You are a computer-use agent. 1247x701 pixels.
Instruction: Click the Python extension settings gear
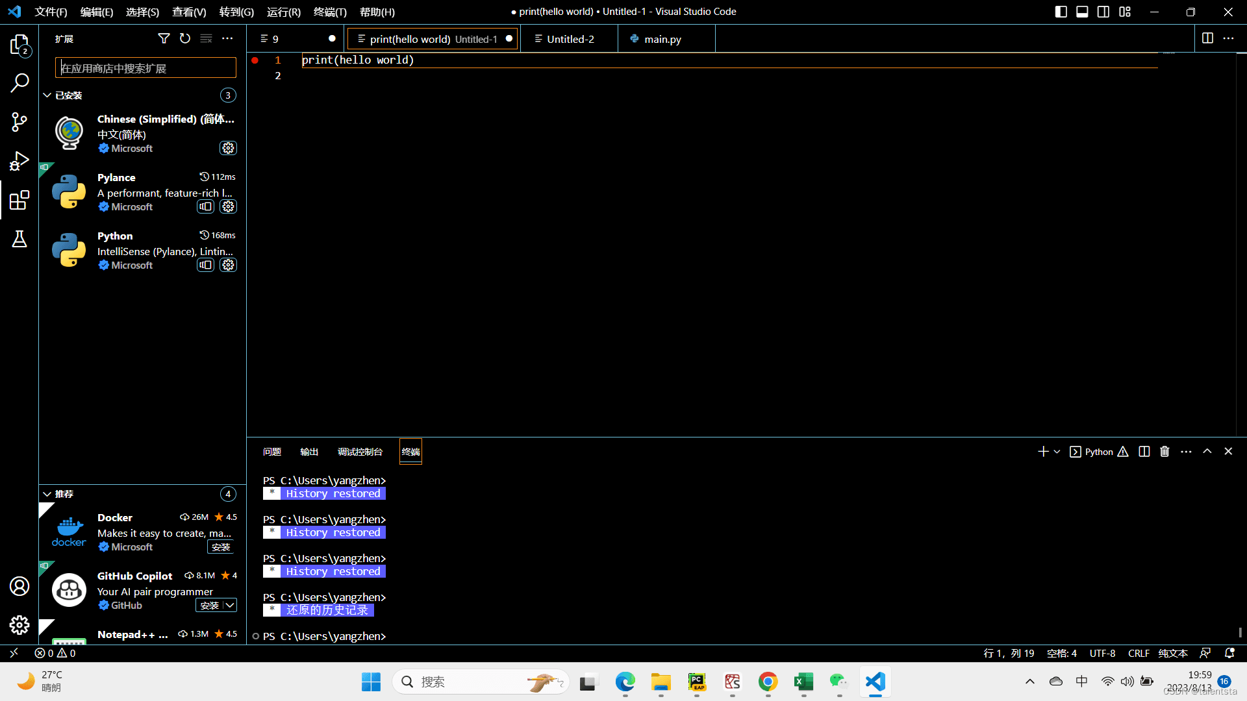(x=227, y=264)
